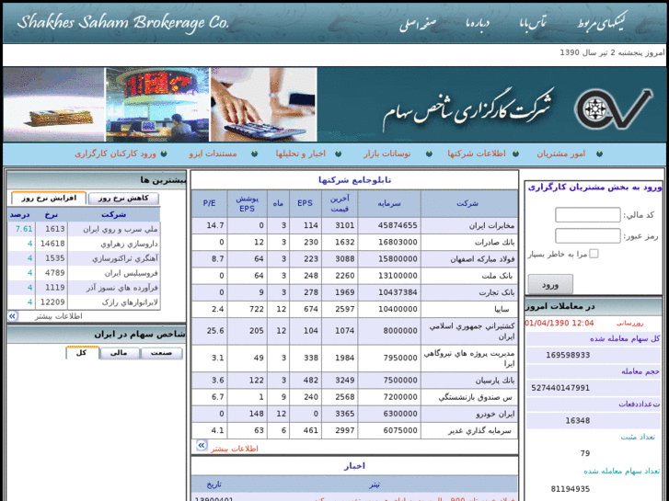The height and width of the screenshot is (501, 669).
Task: Click the bullet icon next to مستندات ایزو
Action: (255, 154)
